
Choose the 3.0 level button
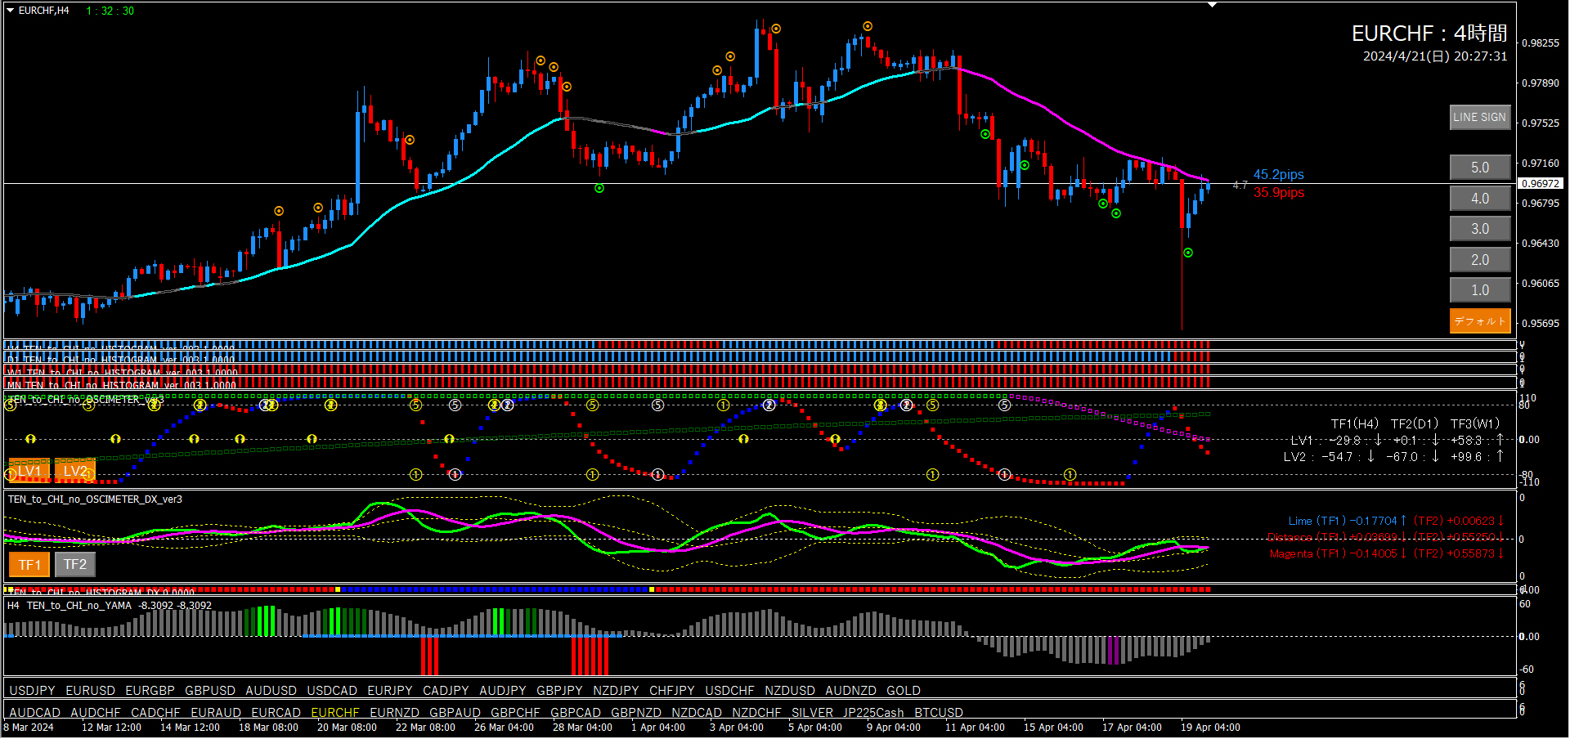1479,229
